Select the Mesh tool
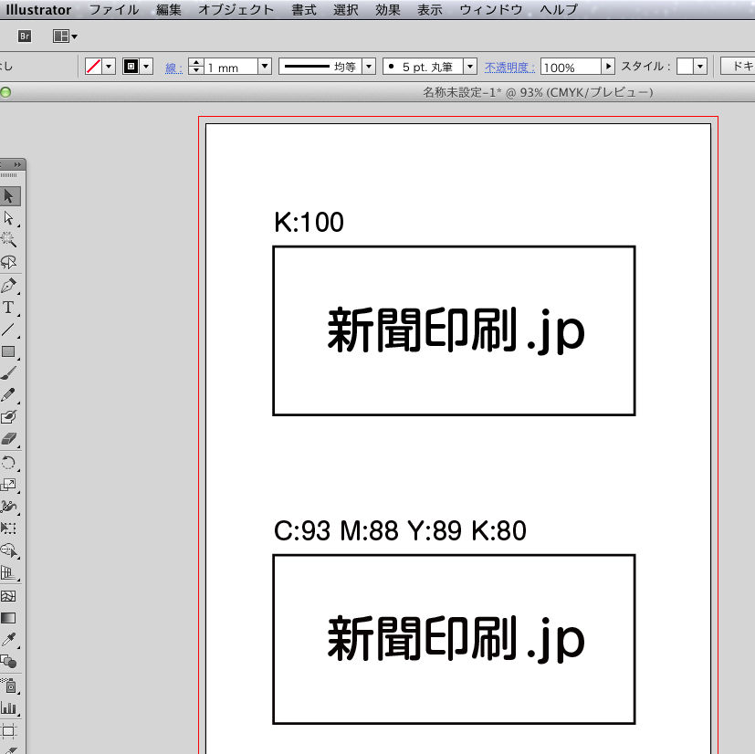The width and height of the screenshot is (755, 754). pyautogui.click(x=9, y=596)
